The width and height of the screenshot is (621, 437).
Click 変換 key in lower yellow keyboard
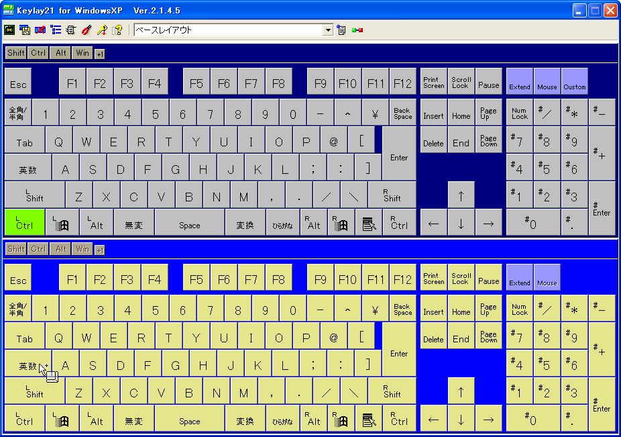pyautogui.click(x=245, y=418)
